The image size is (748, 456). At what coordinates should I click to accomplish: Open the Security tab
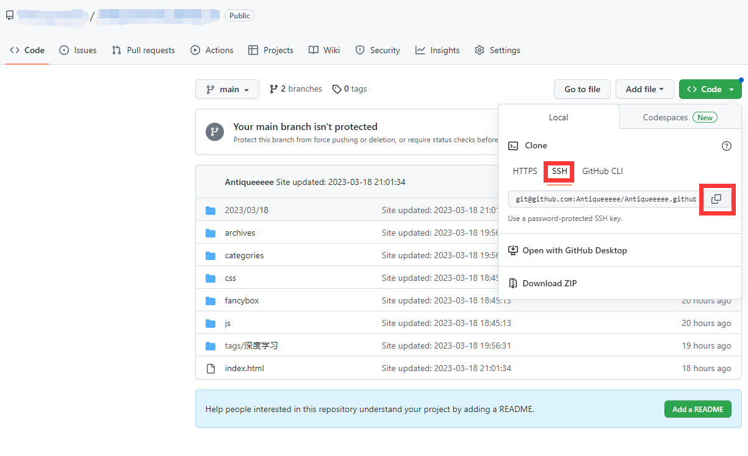click(378, 50)
